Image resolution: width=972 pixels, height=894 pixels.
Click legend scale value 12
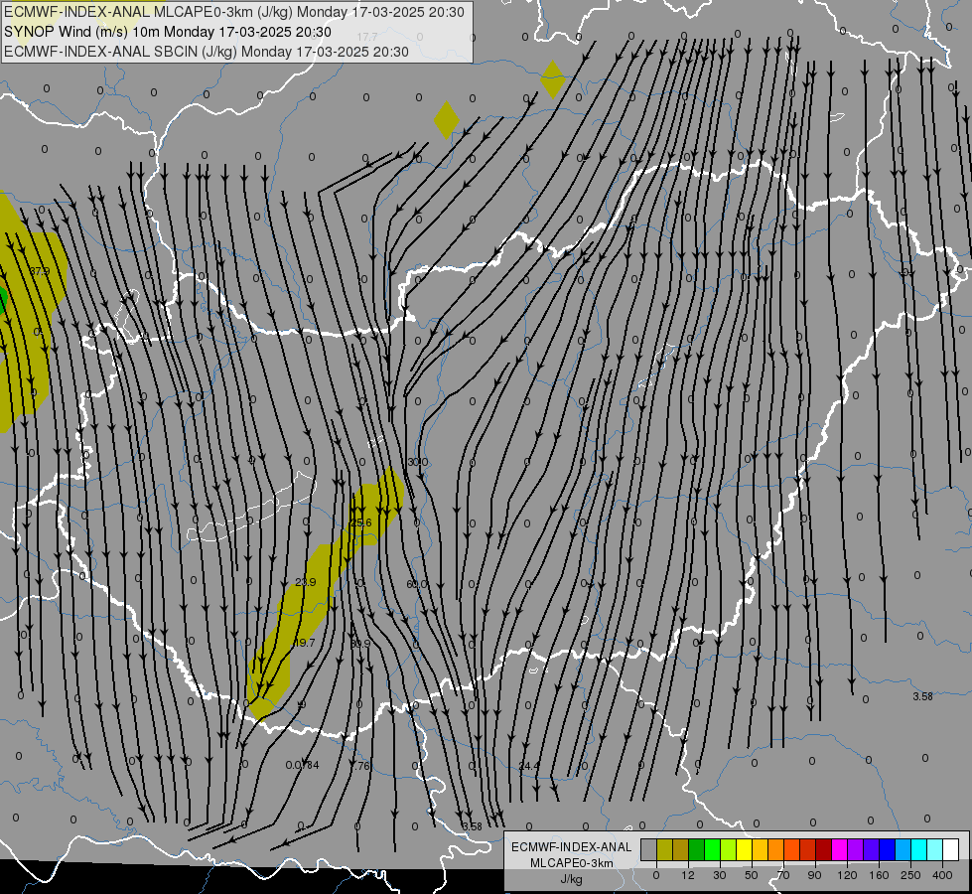688,875
